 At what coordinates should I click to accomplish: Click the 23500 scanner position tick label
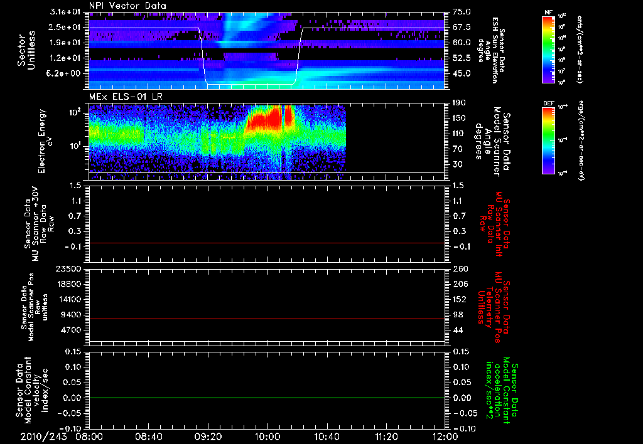tap(69, 268)
